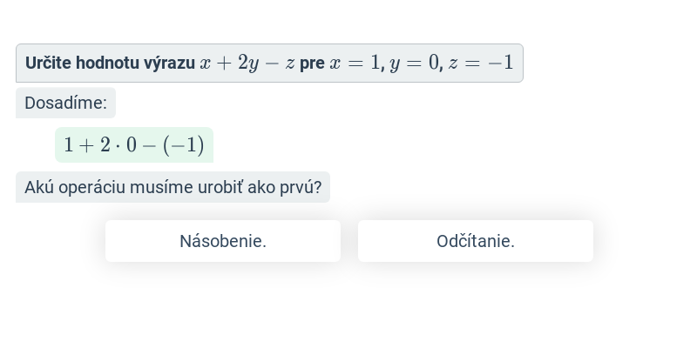697x348 pixels.
Task: Click the y = 0 assignment in header
Action: point(415,63)
